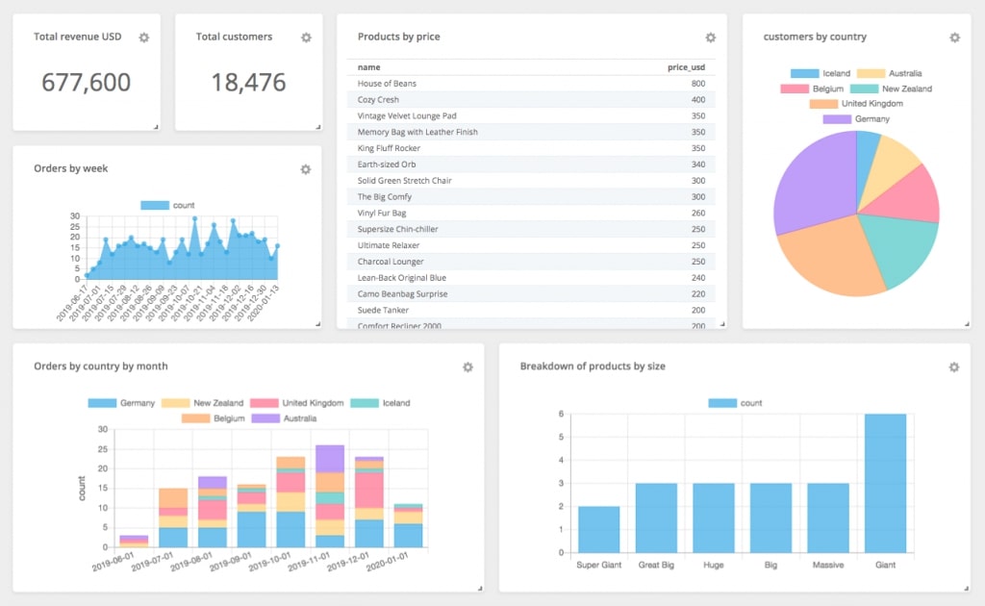Open the Products by price settings gear
This screenshot has height=606, width=985.
coord(710,37)
